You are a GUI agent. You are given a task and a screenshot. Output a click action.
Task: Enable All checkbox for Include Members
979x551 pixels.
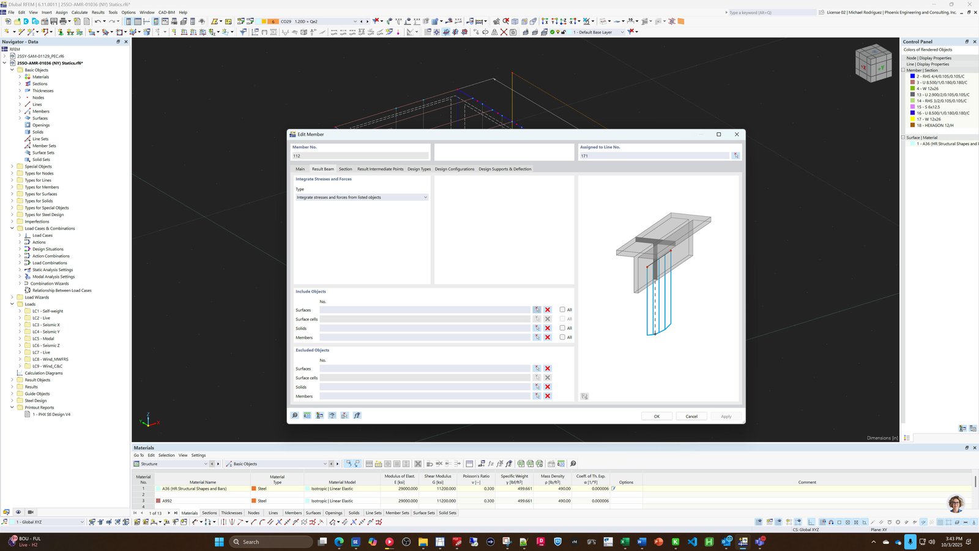point(562,337)
